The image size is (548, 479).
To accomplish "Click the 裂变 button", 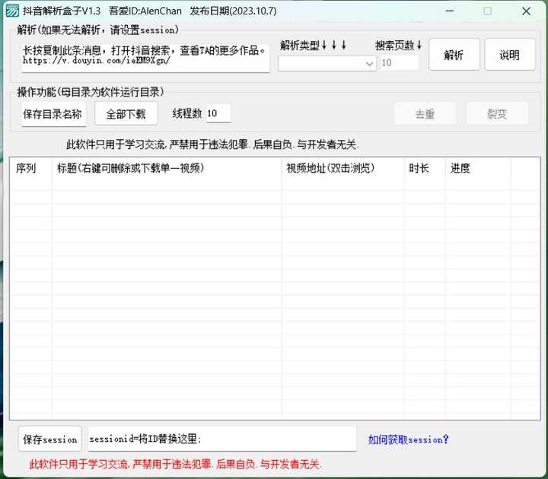I will (x=497, y=113).
